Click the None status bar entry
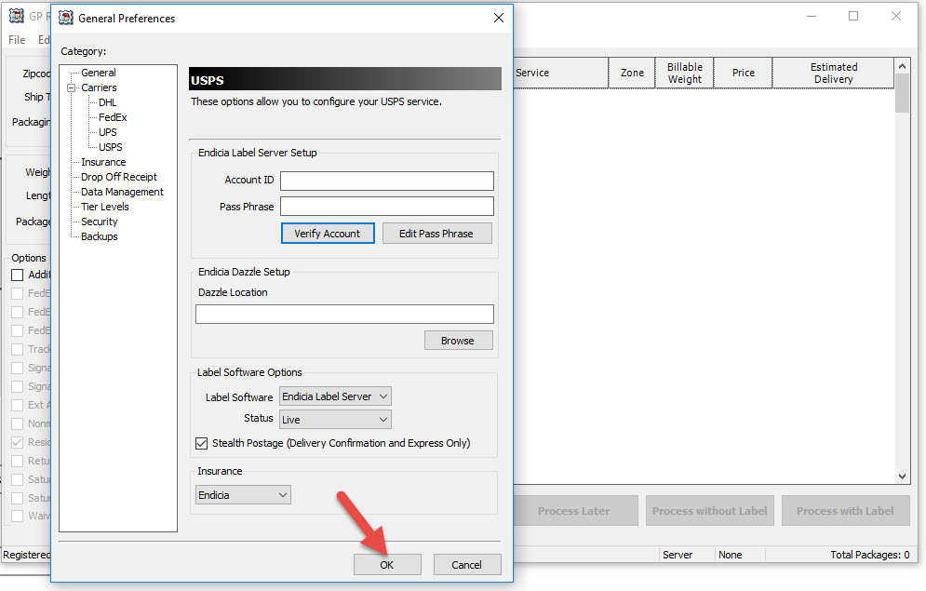Screen dimensions: 926x591 click(x=730, y=555)
